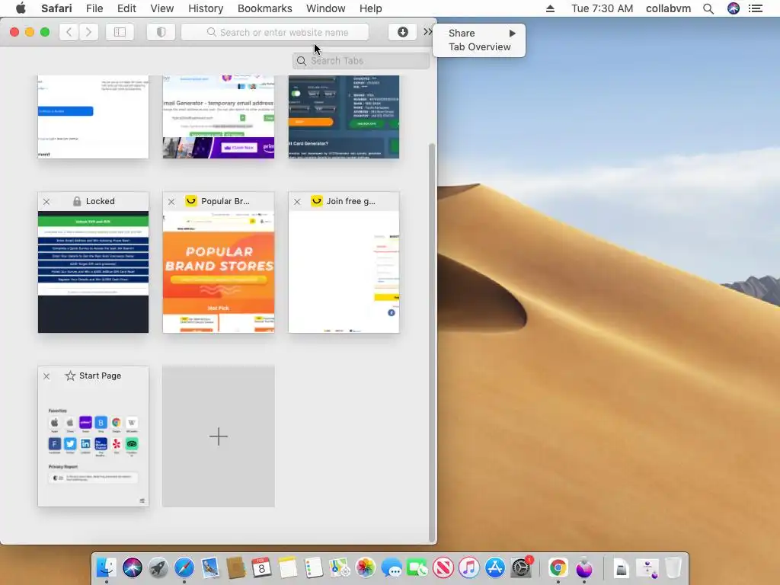The width and height of the screenshot is (780, 585).
Task: Open App Store in the dock
Action: click(x=495, y=567)
